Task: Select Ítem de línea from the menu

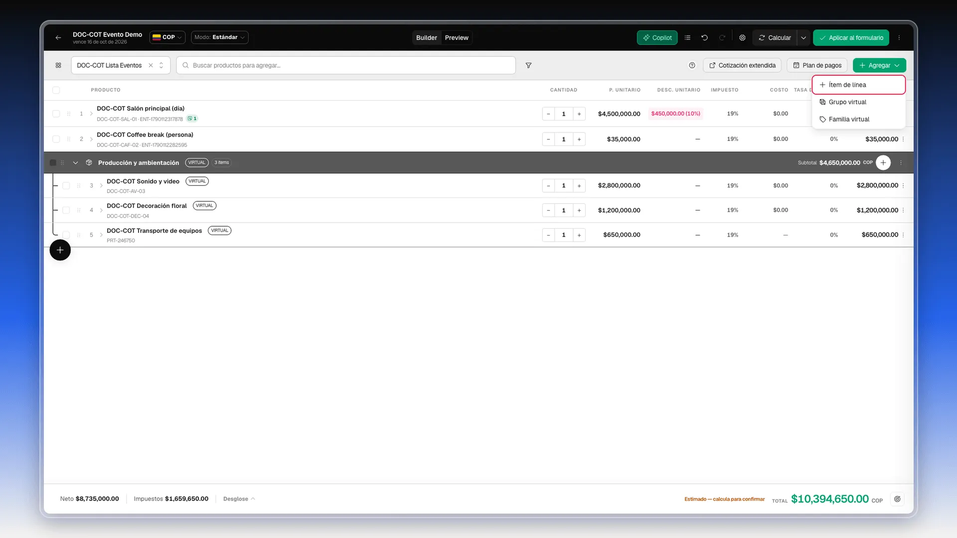Action: coord(859,85)
